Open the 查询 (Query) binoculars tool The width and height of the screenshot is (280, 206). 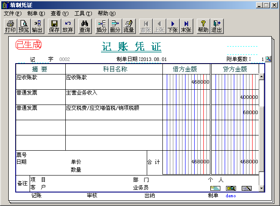[85, 26]
